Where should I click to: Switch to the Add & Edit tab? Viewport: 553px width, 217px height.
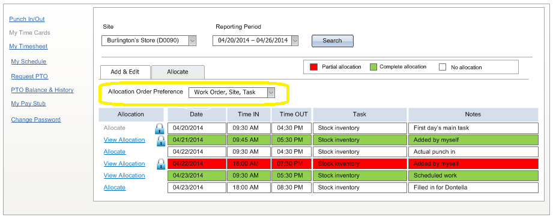[125, 72]
